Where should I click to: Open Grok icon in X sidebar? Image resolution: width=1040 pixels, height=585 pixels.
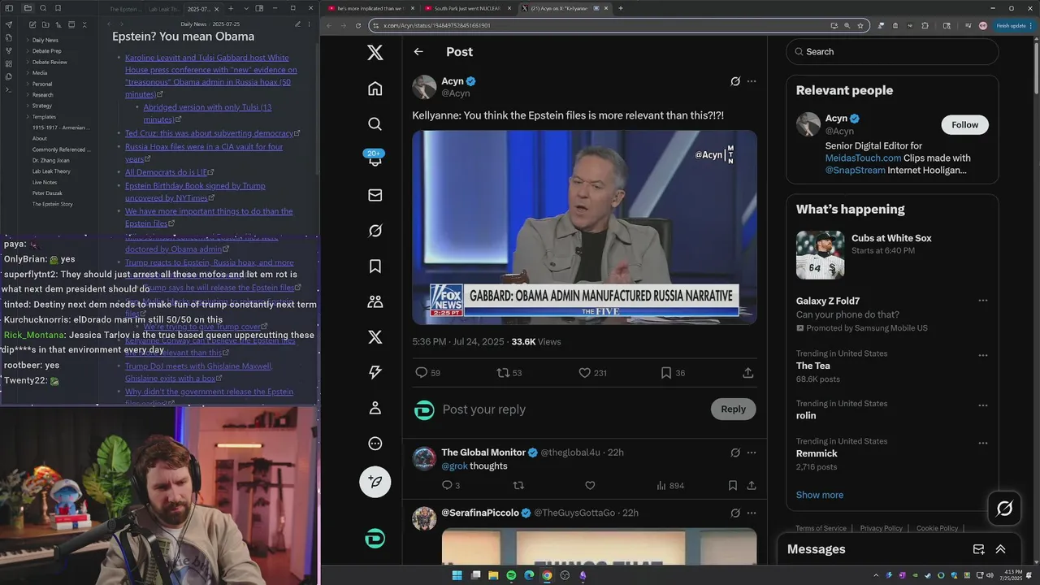click(x=375, y=231)
